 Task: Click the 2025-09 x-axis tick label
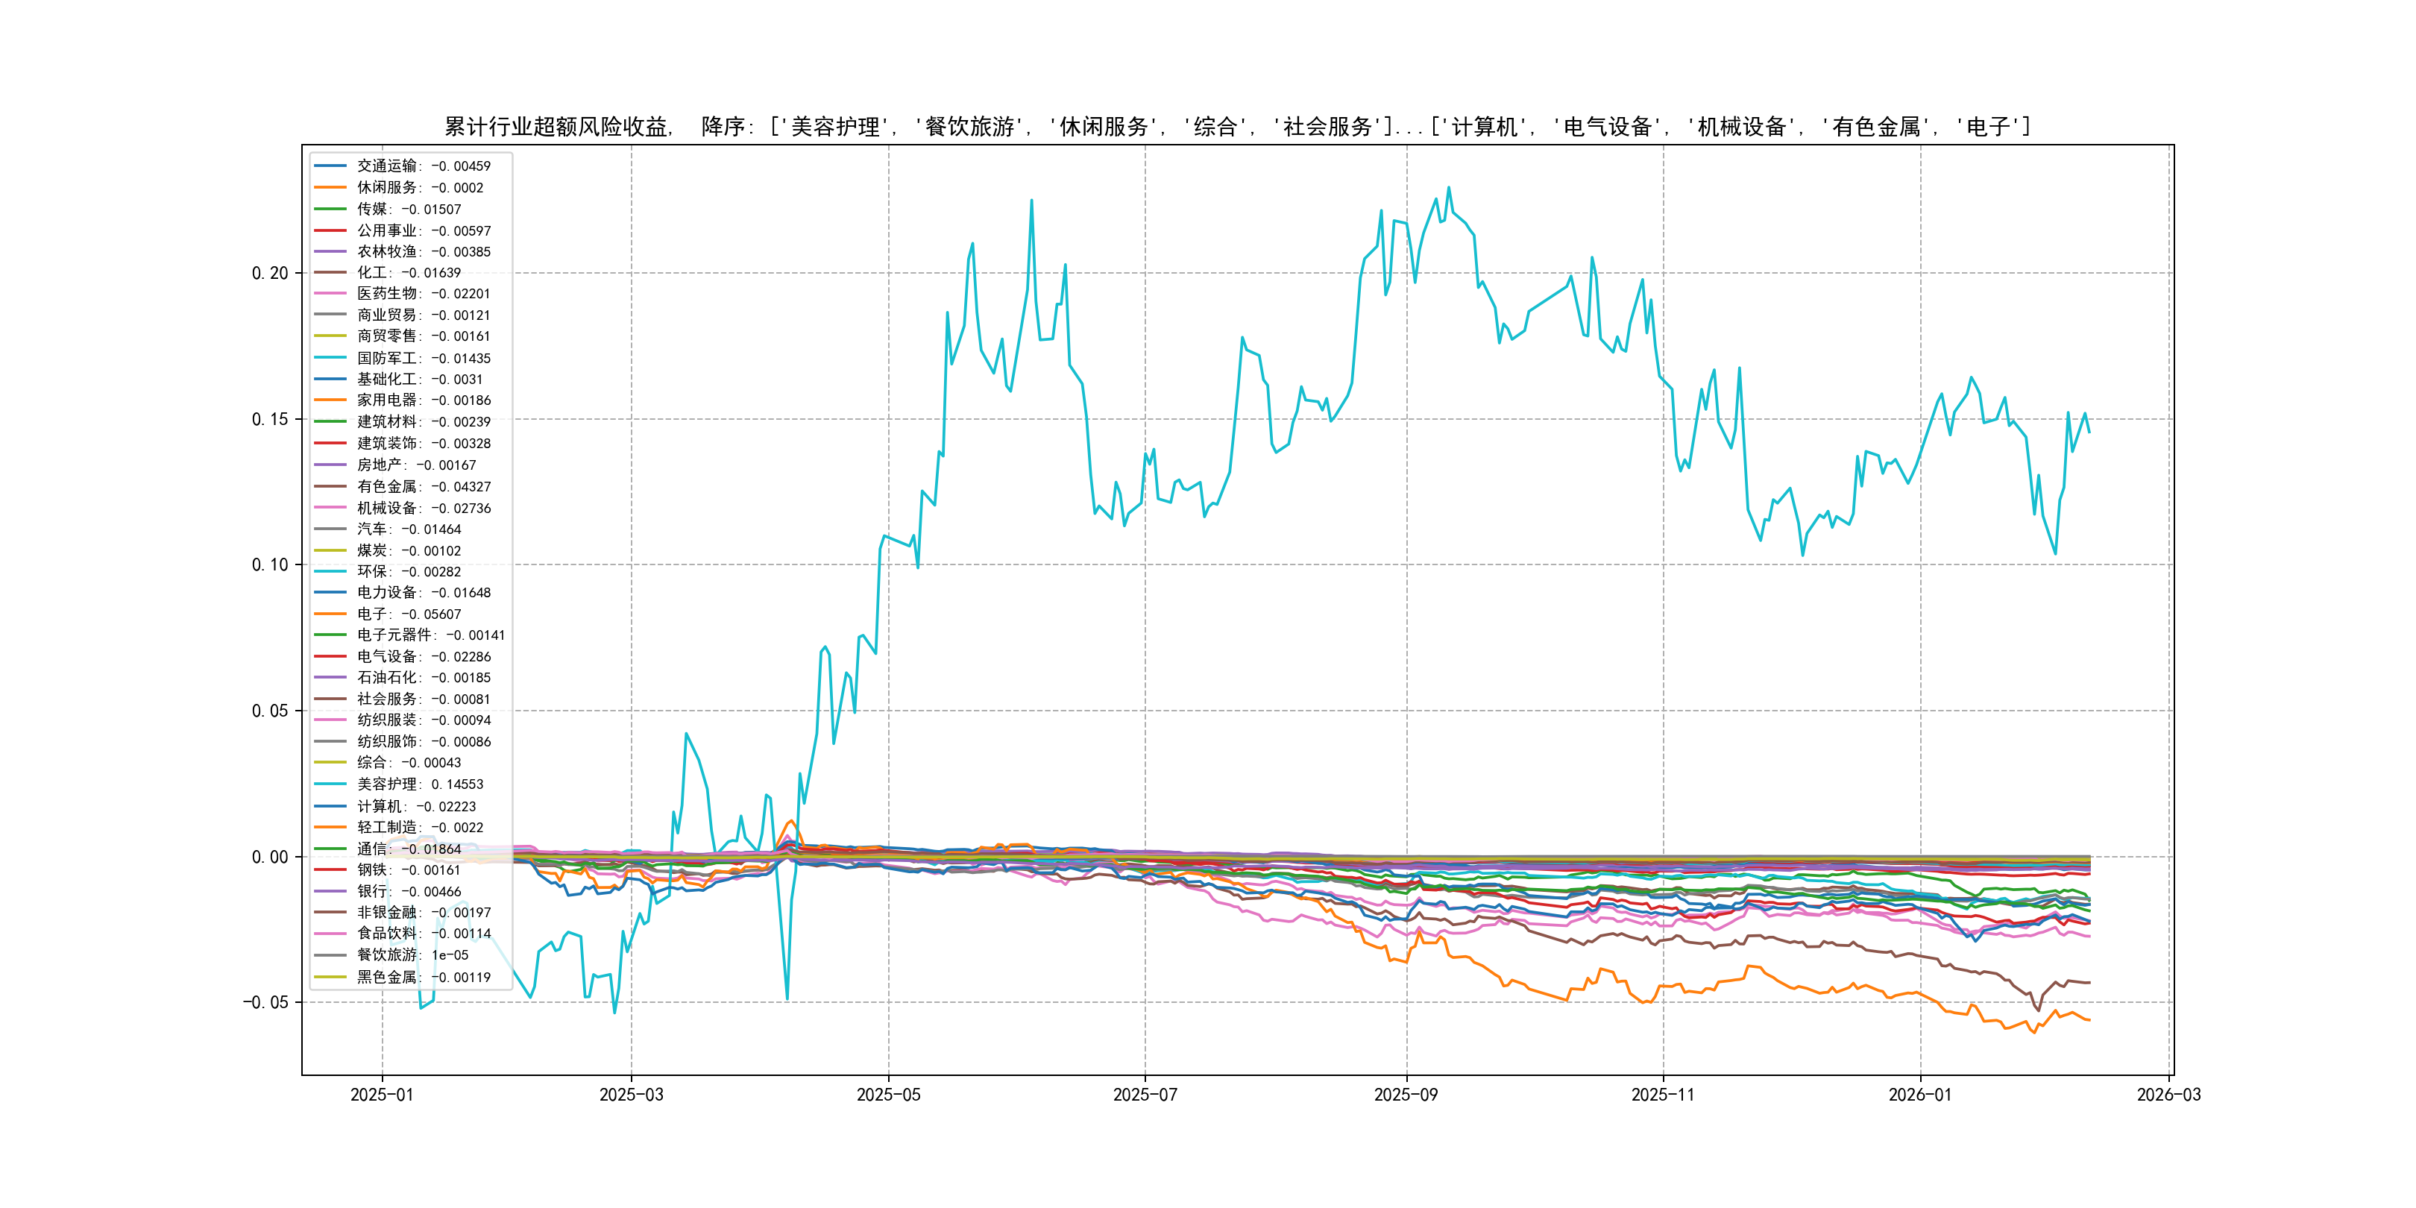point(1405,1095)
